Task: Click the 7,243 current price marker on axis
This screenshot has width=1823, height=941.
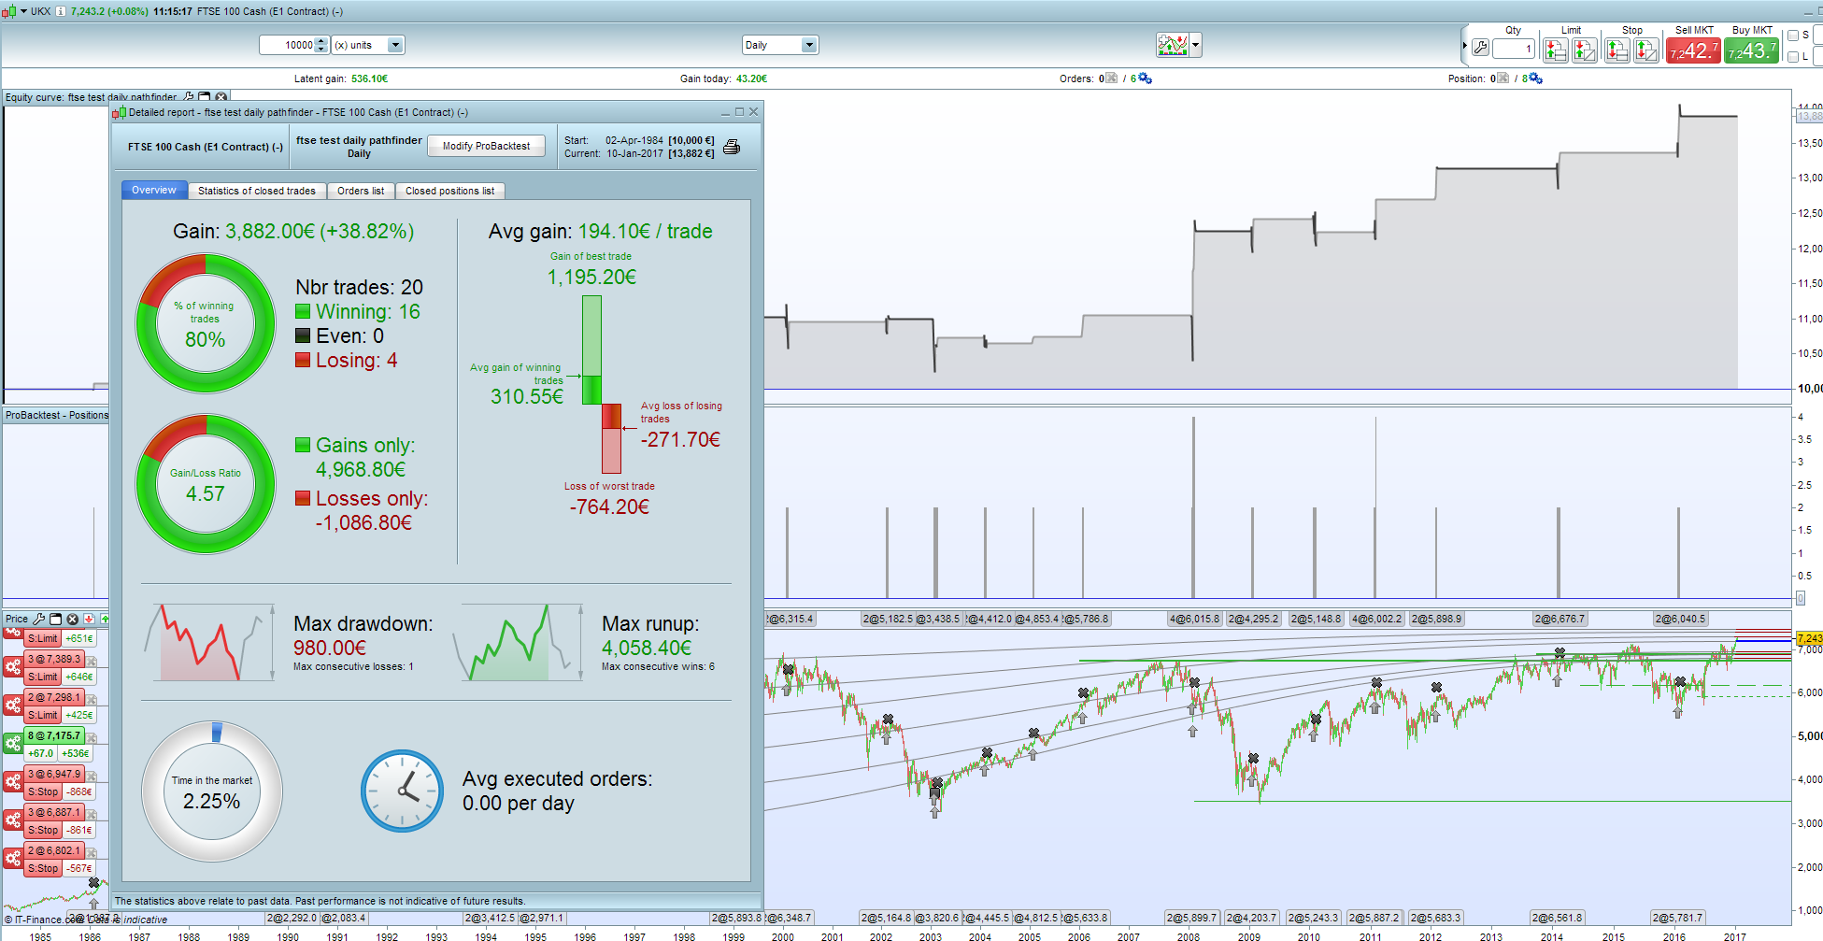Action: coord(1809,638)
